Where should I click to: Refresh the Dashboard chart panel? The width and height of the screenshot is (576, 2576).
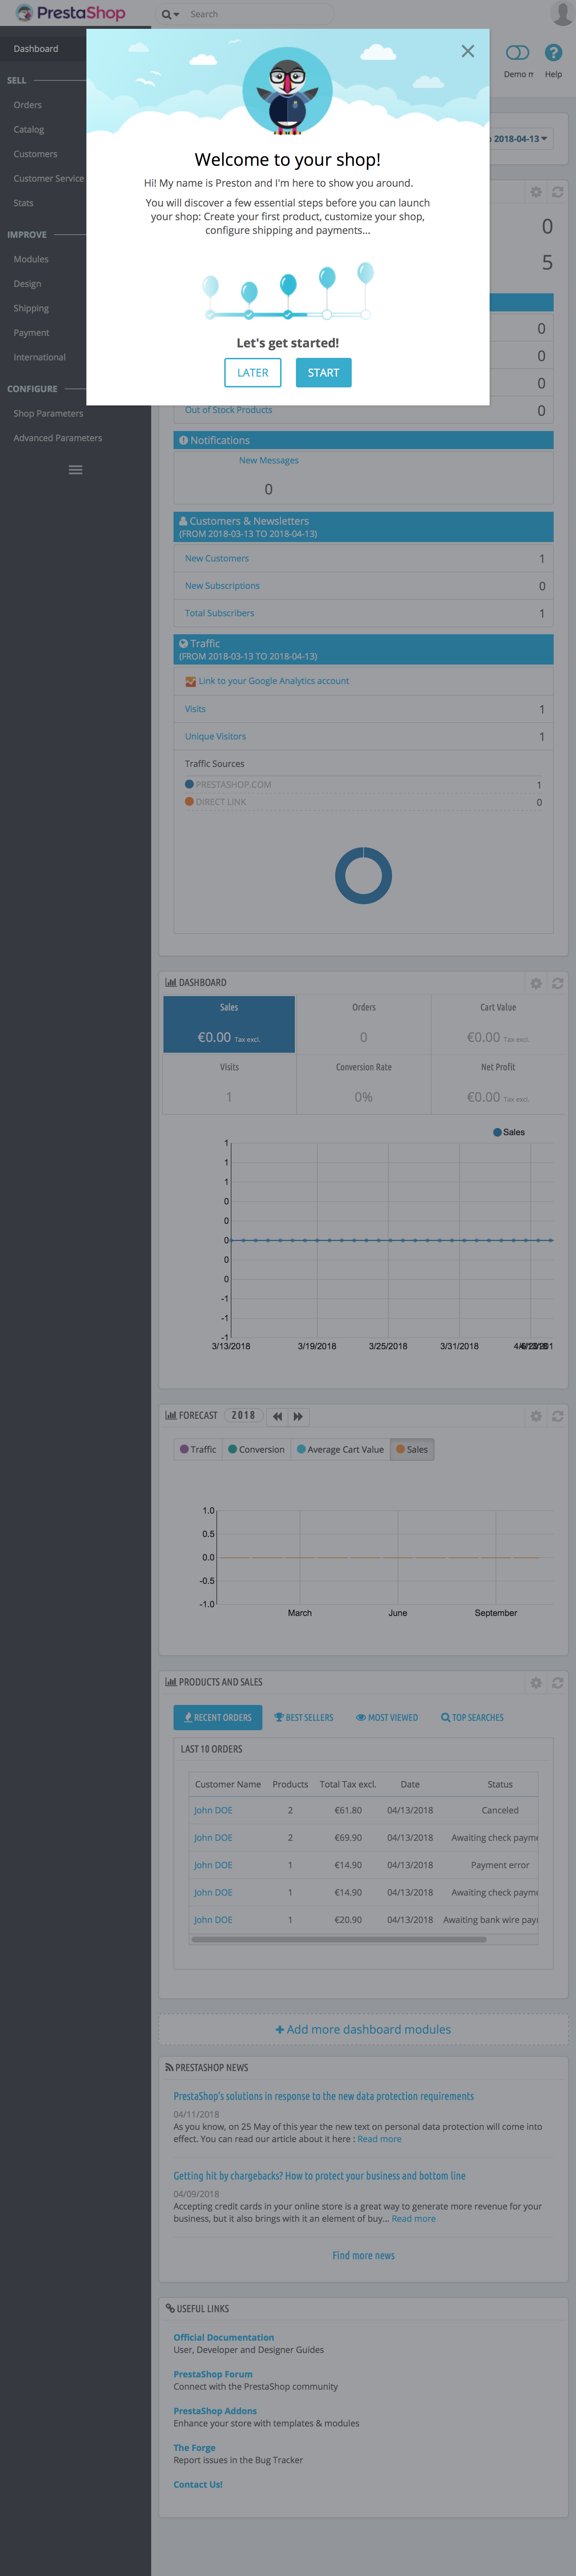[x=558, y=983]
